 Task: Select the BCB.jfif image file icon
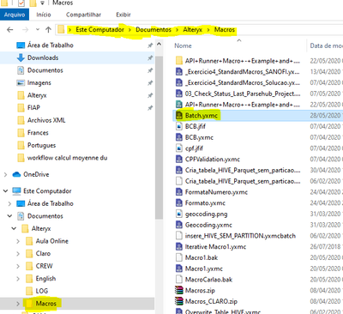[x=179, y=126]
